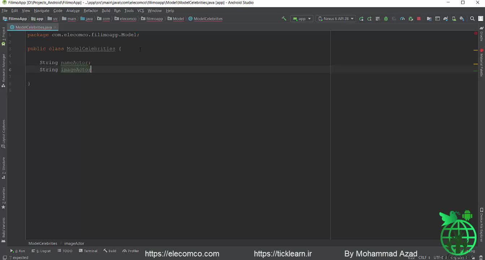
Task: Expand the Nexus 6 API 28 device dropdown
Action: click(x=336, y=19)
